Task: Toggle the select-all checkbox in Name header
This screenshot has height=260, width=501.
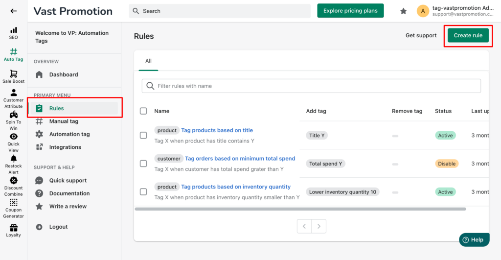Action: pyautogui.click(x=143, y=111)
